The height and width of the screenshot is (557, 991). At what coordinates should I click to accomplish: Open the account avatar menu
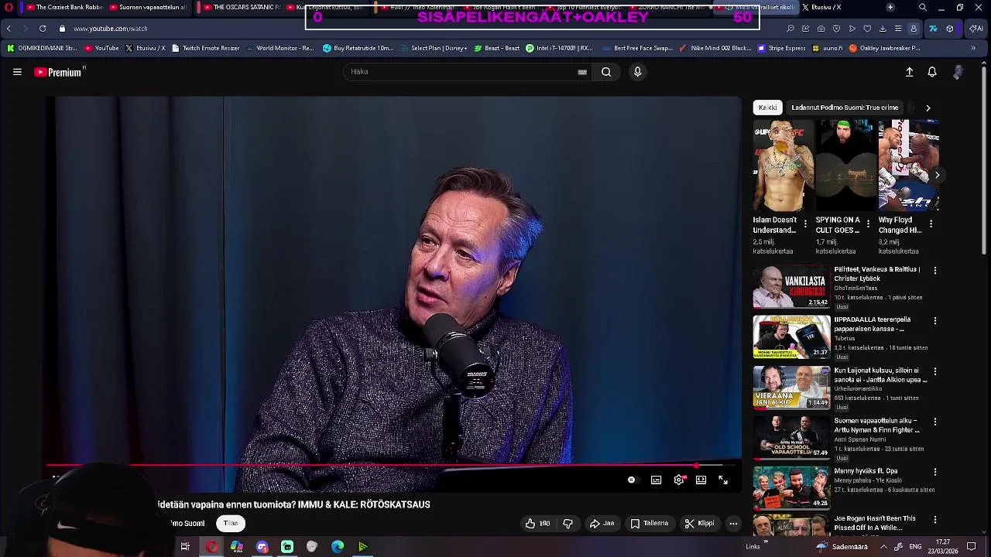(x=958, y=72)
